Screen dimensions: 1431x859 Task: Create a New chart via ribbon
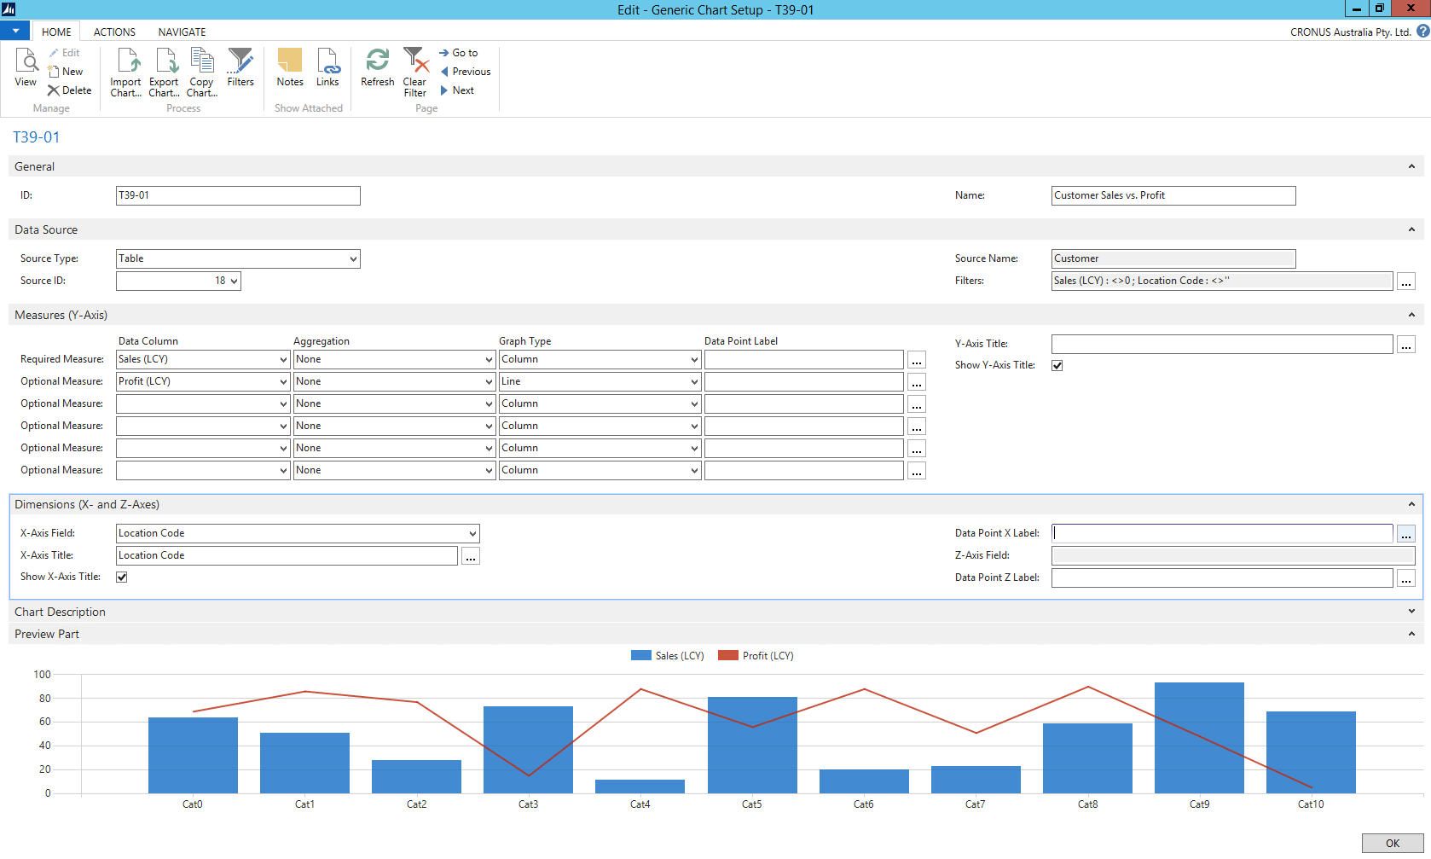pyautogui.click(x=66, y=72)
